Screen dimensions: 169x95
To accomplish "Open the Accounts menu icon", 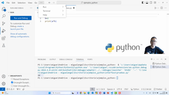I will 3,76.
